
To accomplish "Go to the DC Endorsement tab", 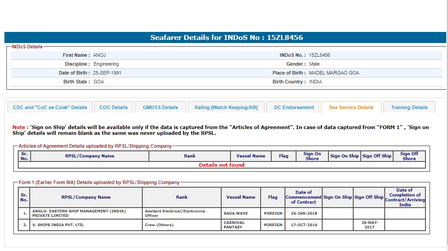I will coord(294,107).
